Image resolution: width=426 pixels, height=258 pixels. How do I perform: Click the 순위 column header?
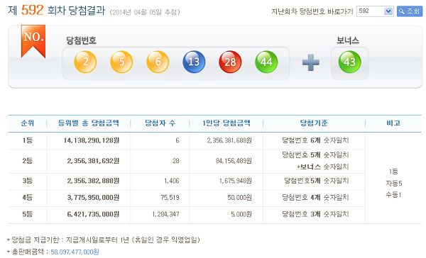(x=28, y=123)
